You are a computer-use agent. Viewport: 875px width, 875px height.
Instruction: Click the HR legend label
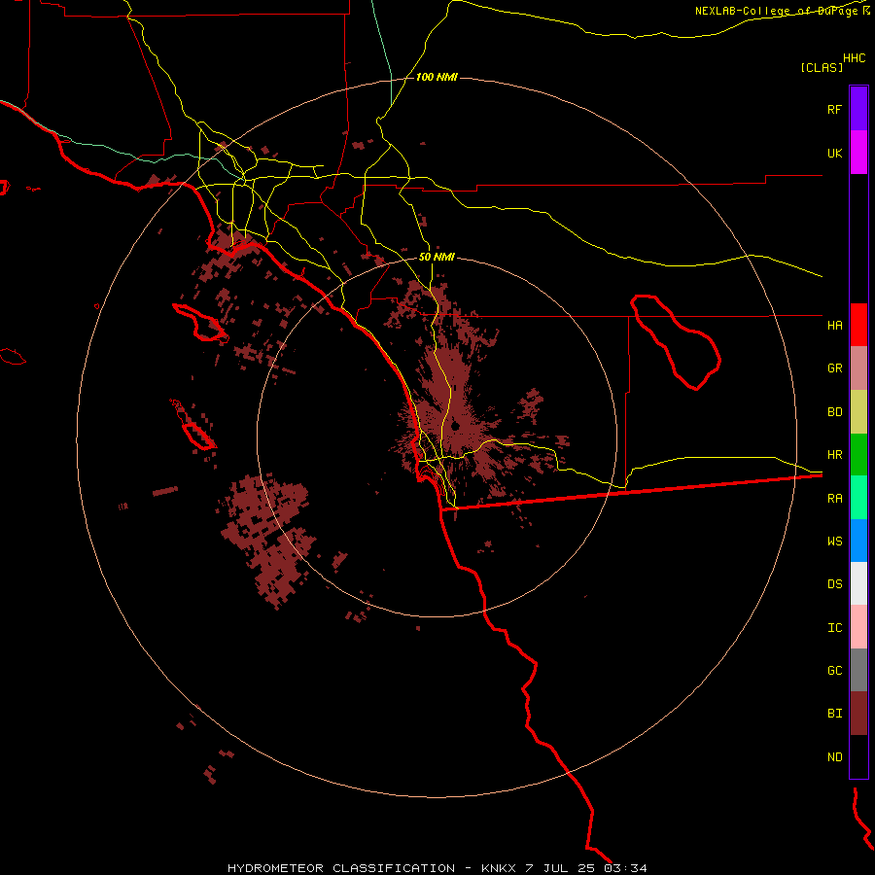coord(834,455)
